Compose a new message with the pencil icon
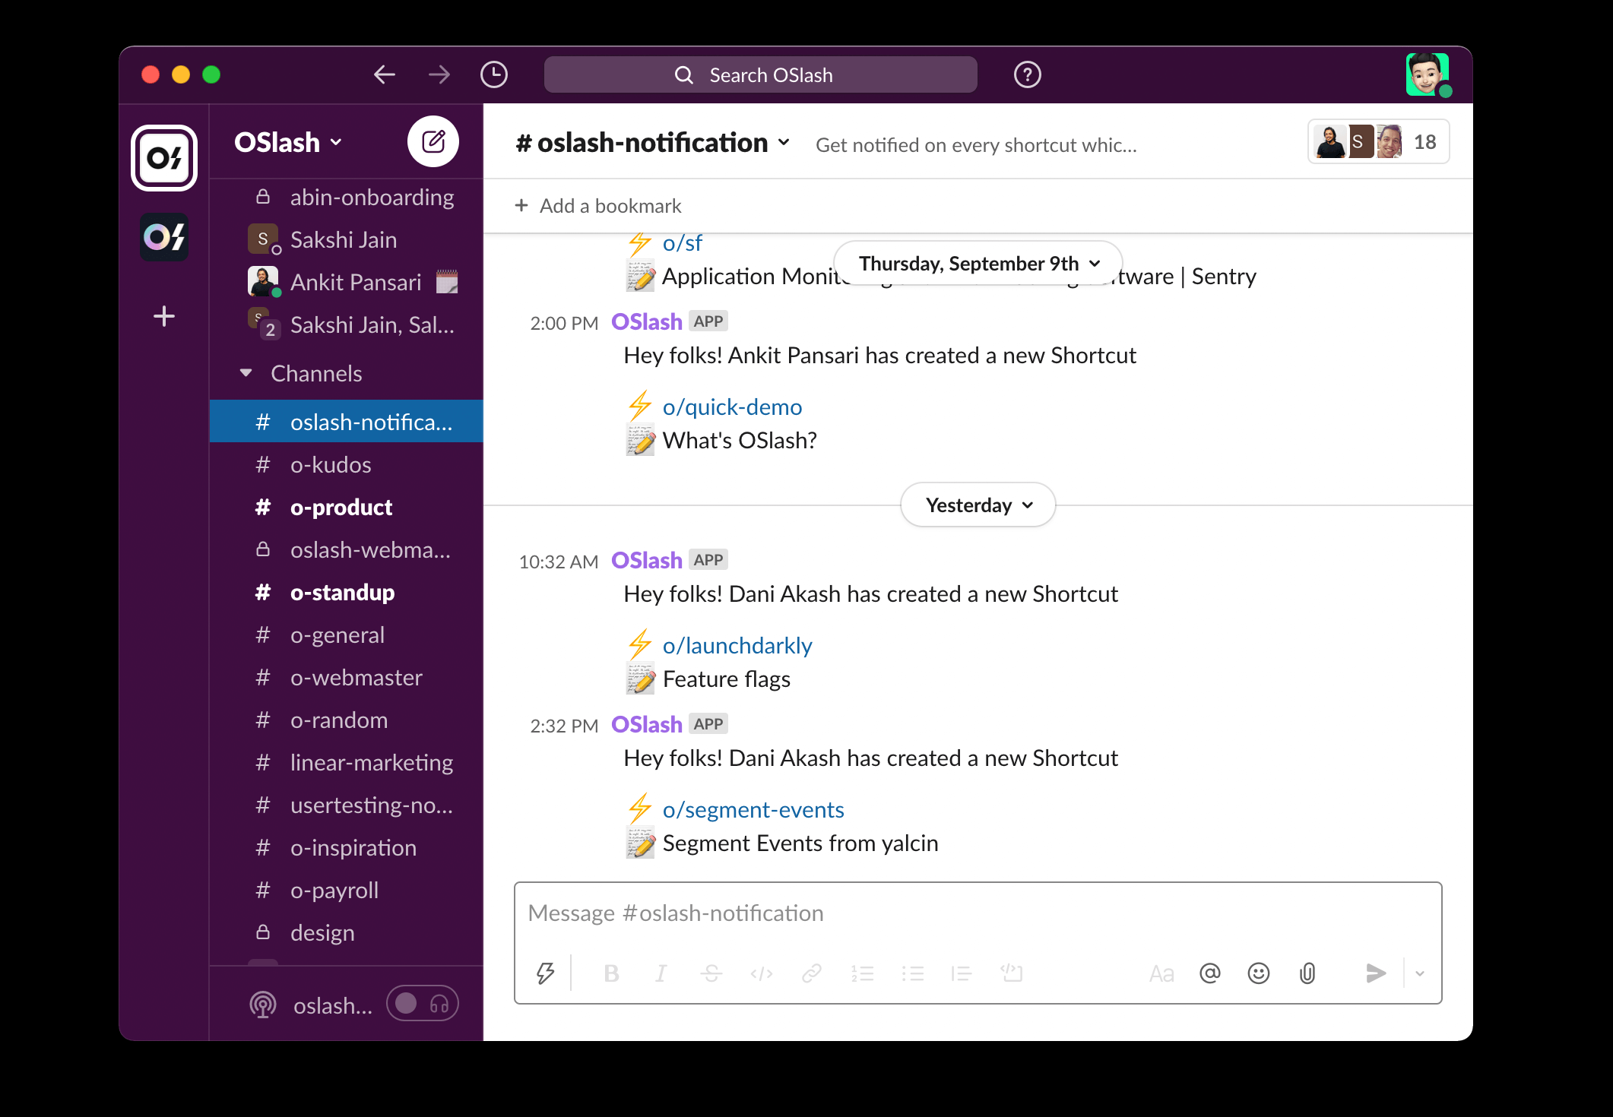The image size is (1613, 1117). pyautogui.click(x=433, y=141)
